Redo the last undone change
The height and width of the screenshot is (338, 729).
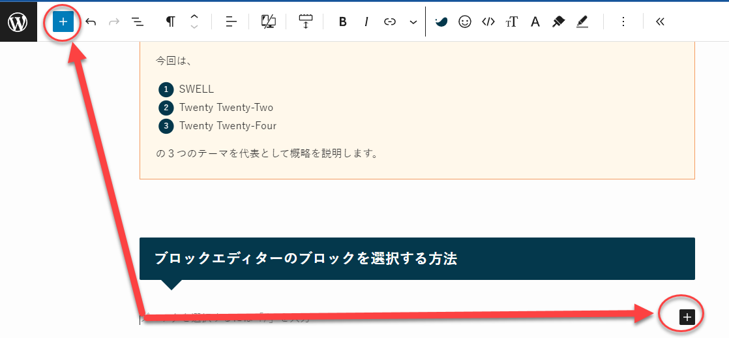(114, 22)
